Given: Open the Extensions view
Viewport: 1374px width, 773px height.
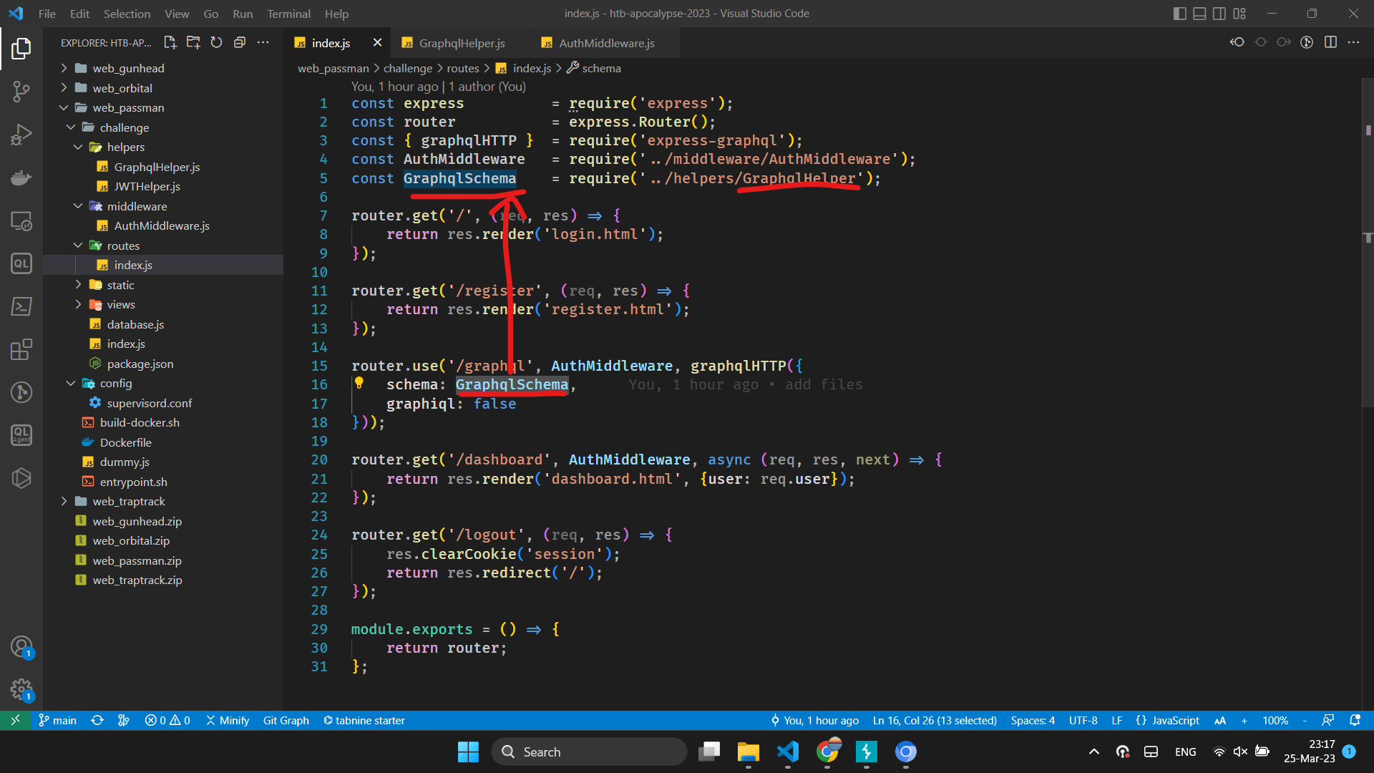Looking at the screenshot, I should pyautogui.click(x=21, y=350).
